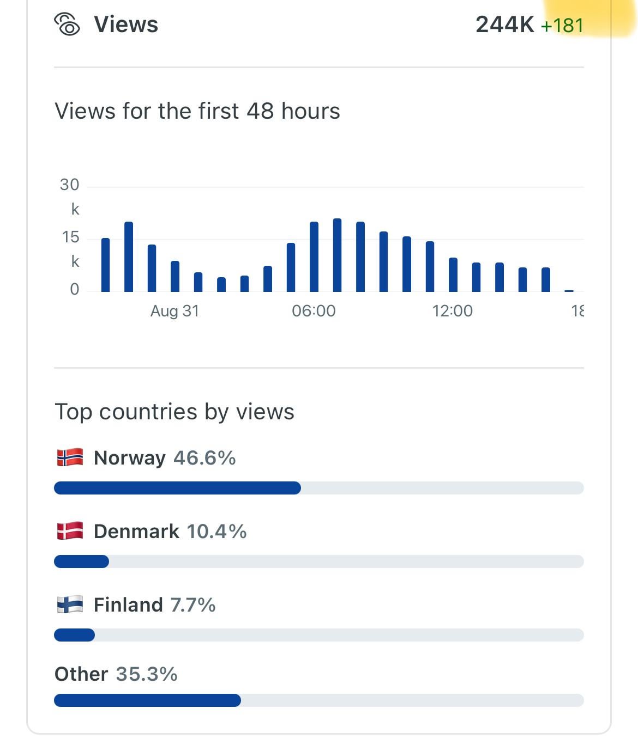The image size is (638, 751).
Task: Tap the Denmark flag icon
Action: coord(70,531)
